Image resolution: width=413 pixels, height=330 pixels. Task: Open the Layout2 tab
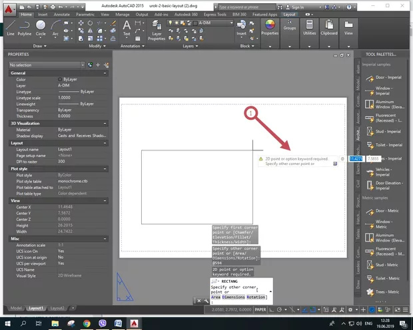click(59, 309)
